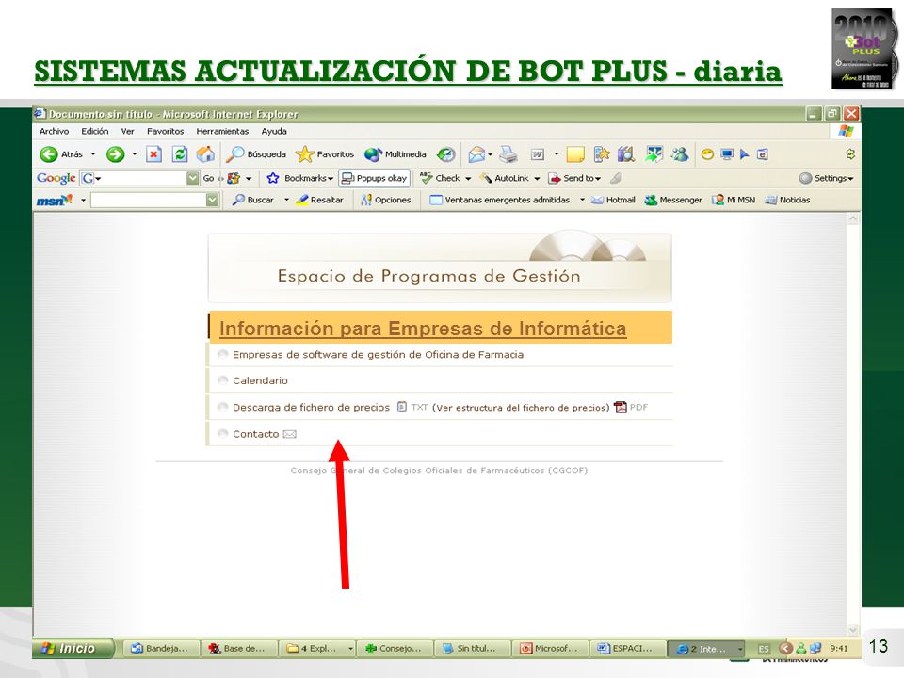The image size is (904, 678).
Task: Click Descarga de fichero de precios link
Action: 311,407
